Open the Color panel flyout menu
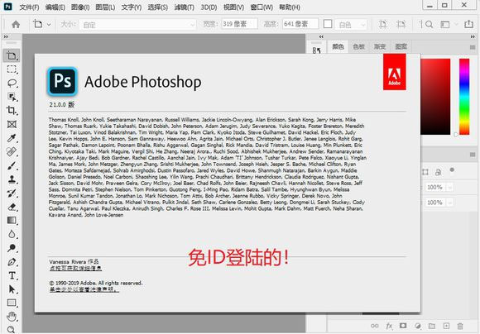The height and width of the screenshot is (334, 480). (x=473, y=47)
